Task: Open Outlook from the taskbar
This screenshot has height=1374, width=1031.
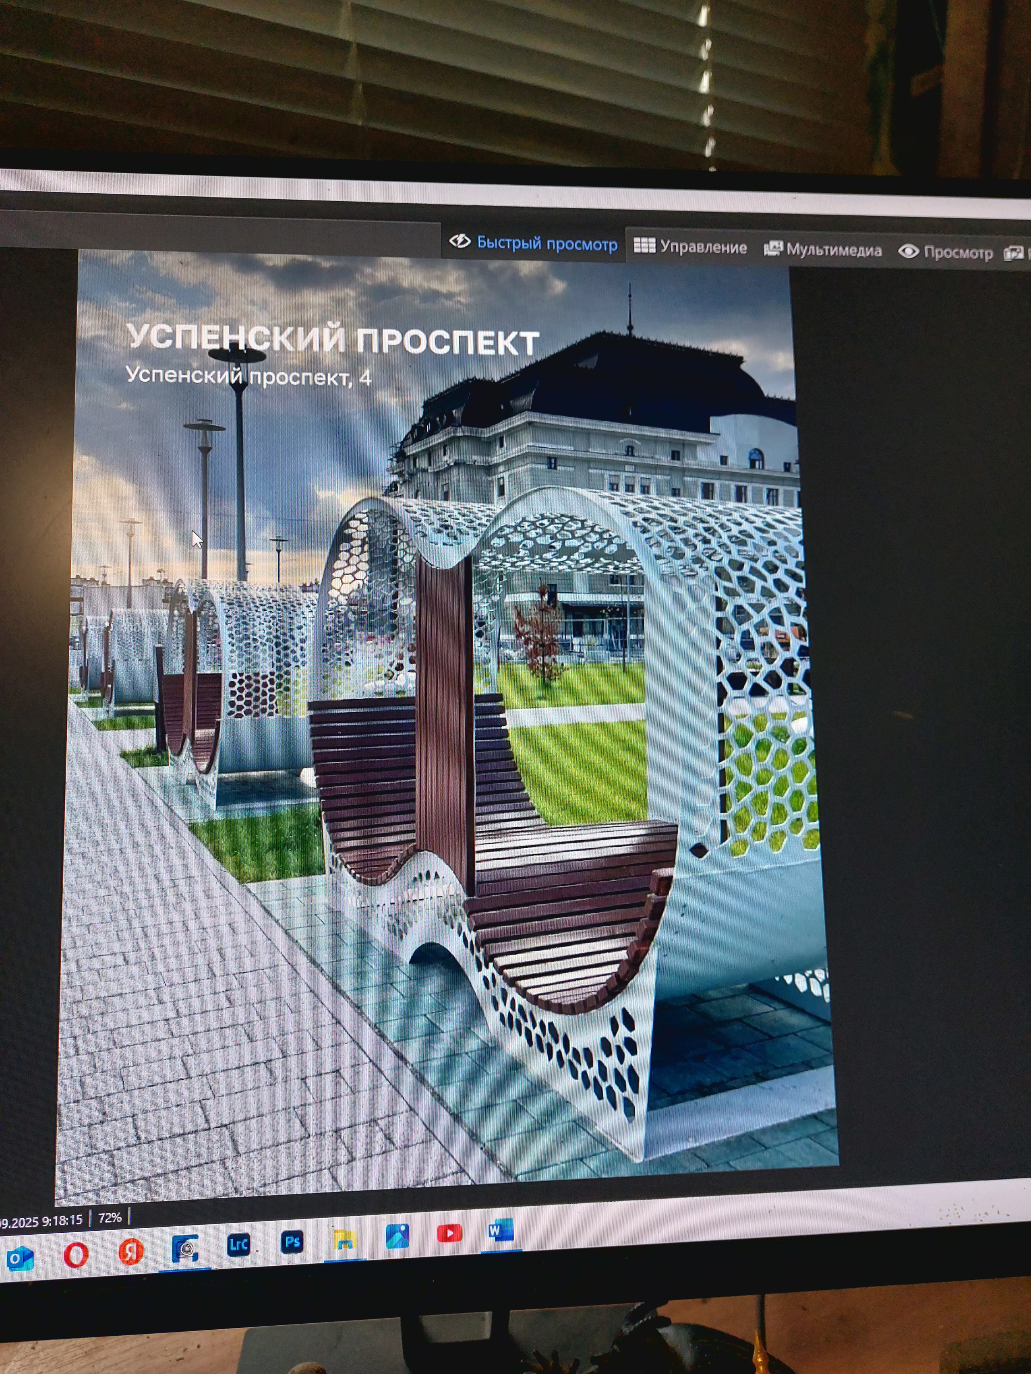Action: point(20,1258)
